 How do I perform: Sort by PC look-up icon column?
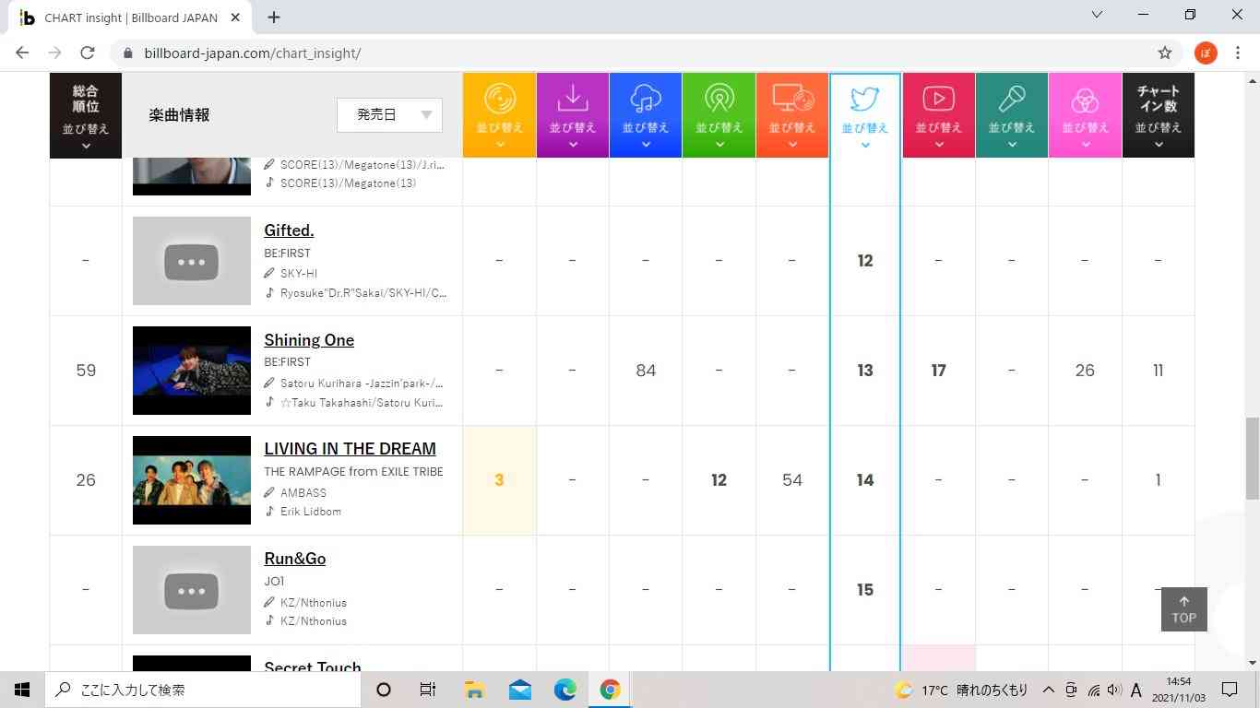[x=792, y=115]
